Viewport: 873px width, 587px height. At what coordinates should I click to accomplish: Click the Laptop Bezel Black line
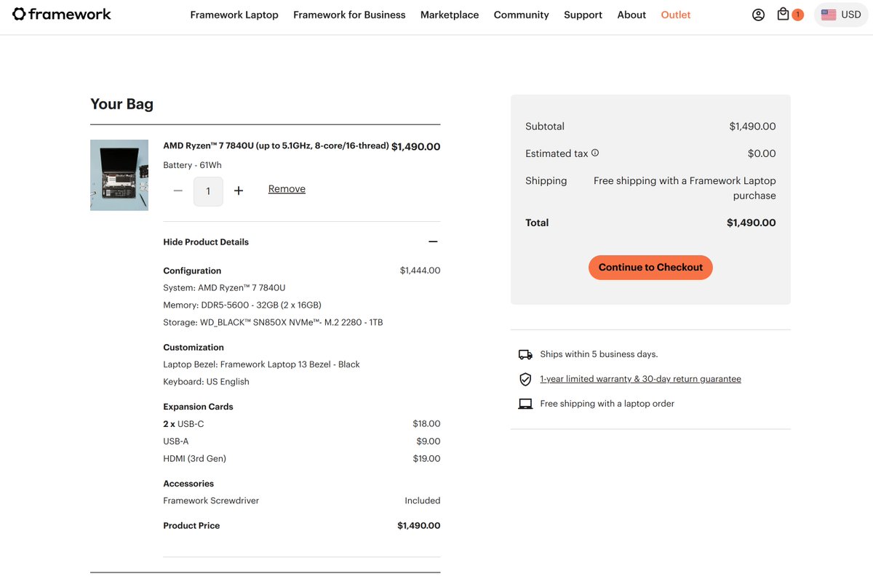[261, 364]
